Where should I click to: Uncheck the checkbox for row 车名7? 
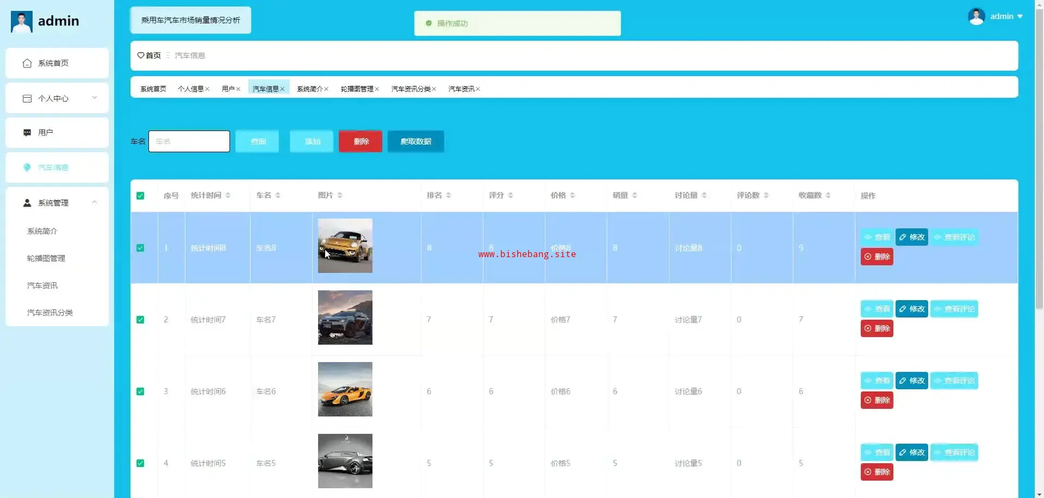pos(140,320)
